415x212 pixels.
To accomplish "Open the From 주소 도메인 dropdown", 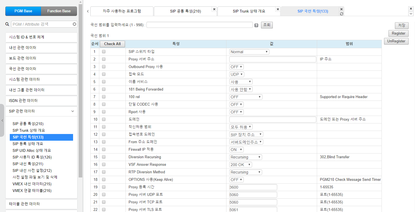I will [x=246, y=142].
